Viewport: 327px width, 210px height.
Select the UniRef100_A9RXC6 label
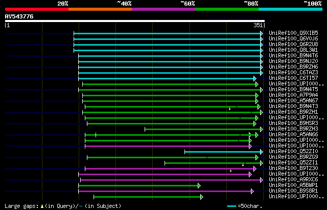pos(293,180)
